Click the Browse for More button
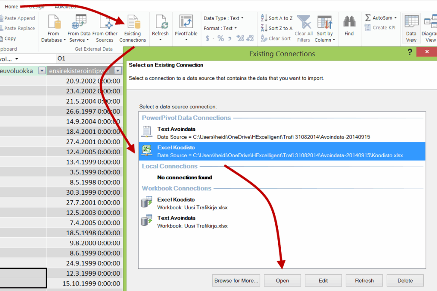Image resolution: width=437 pixels, height=291 pixels. pyautogui.click(x=236, y=280)
